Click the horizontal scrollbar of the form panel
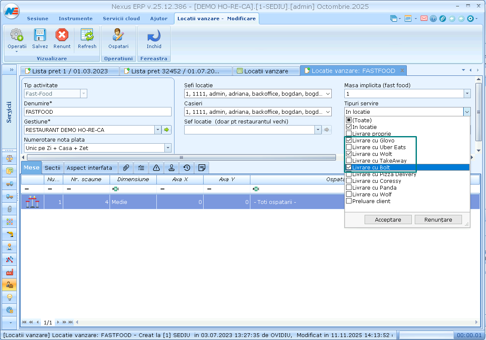 181,157
